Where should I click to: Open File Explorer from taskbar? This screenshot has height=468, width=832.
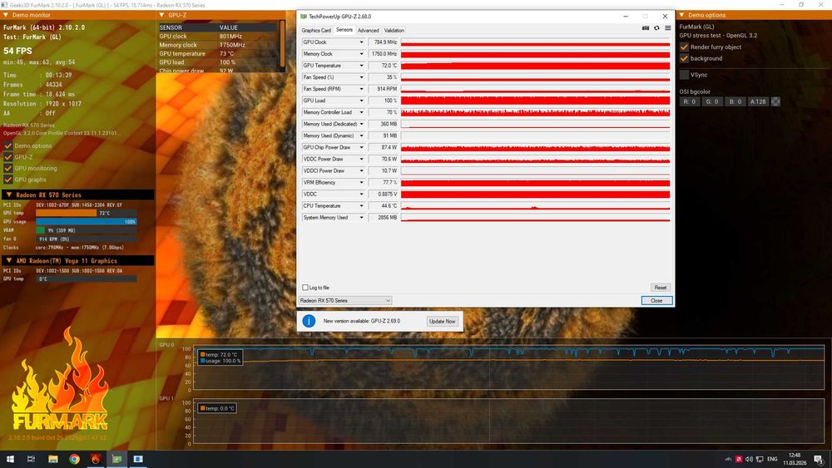click(x=53, y=459)
